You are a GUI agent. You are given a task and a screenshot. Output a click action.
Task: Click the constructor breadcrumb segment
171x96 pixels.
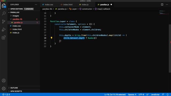[86, 9]
